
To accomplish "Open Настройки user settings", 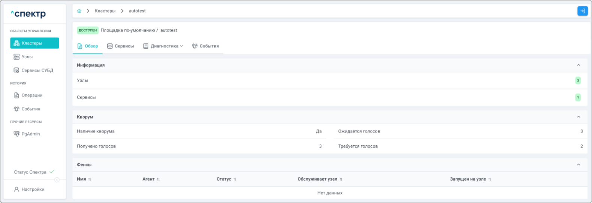I will [33, 190].
